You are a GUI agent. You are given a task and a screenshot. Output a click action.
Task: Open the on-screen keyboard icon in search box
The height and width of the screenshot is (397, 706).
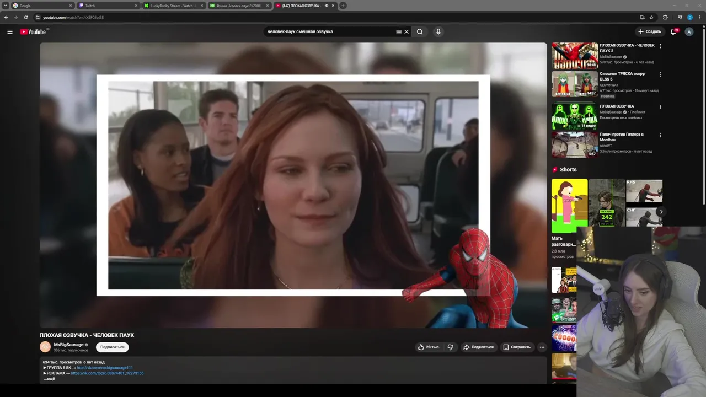click(x=399, y=31)
